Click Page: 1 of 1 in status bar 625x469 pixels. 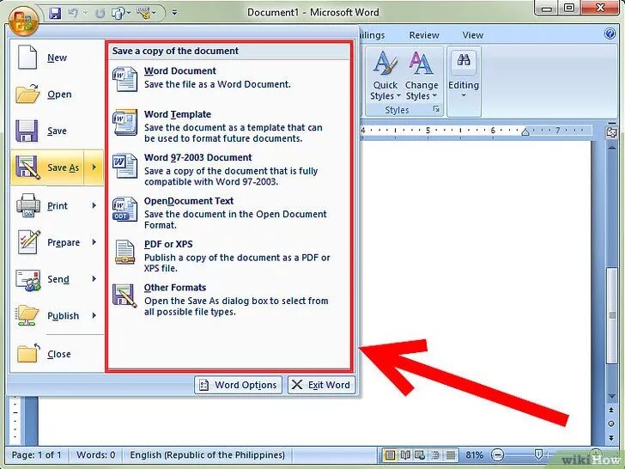(37, 455)
